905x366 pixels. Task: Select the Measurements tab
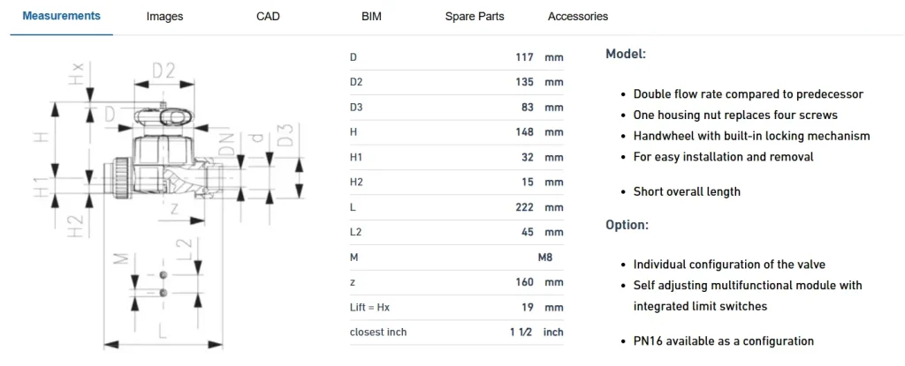(x=61, y=16)
